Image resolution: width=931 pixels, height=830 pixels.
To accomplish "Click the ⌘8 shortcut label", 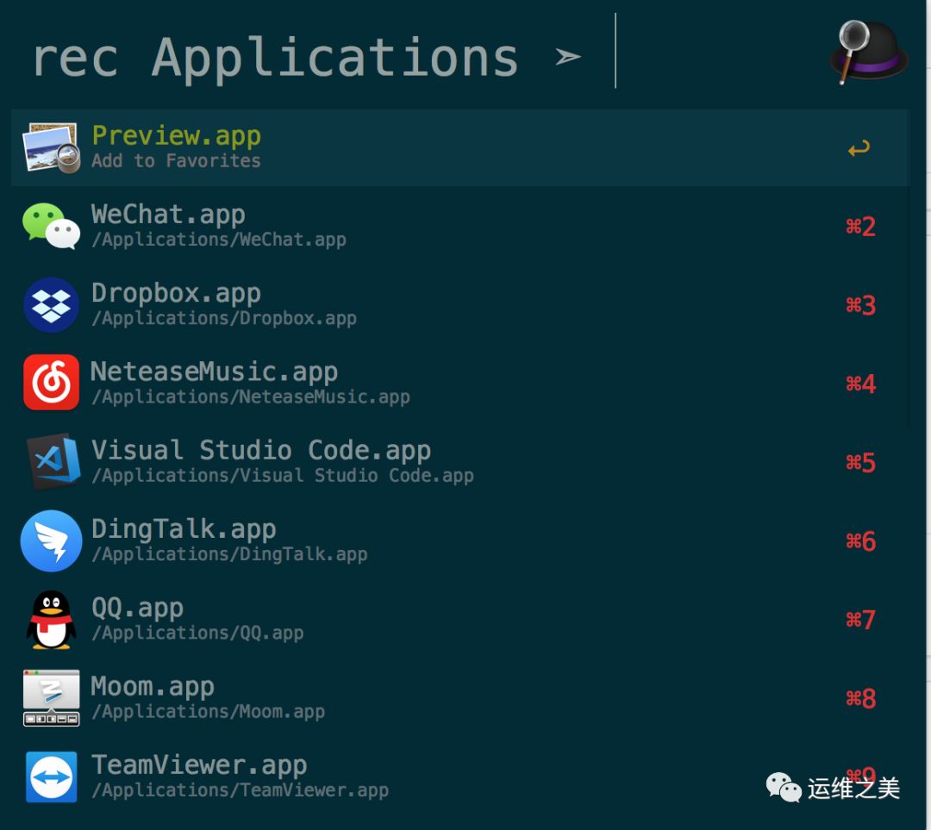I will (x=861, y=698).
